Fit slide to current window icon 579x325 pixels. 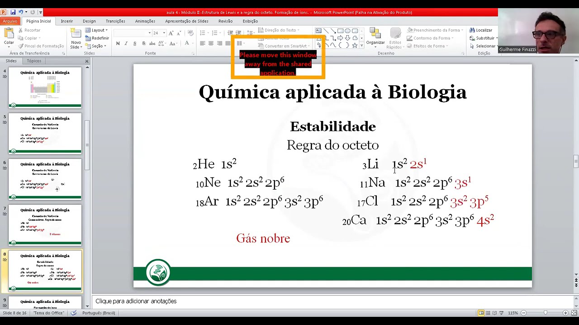pos(573,313)
